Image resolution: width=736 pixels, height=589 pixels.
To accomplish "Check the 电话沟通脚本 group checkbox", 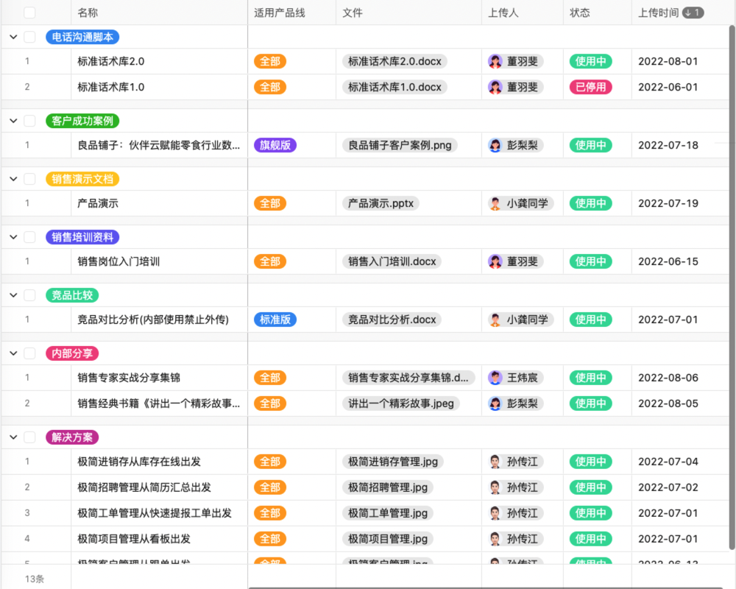I will [x=30, y=37].
